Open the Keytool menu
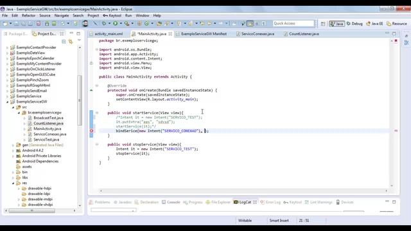 click(x=112, y=15)
